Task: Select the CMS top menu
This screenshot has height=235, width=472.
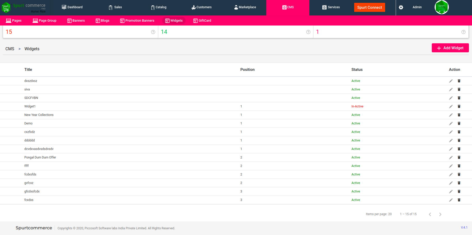Action: point(288,7)
